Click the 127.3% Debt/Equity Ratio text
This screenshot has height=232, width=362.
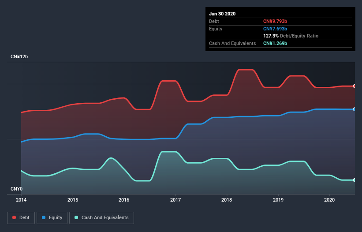pyautogui.click(x=291, y=36)
